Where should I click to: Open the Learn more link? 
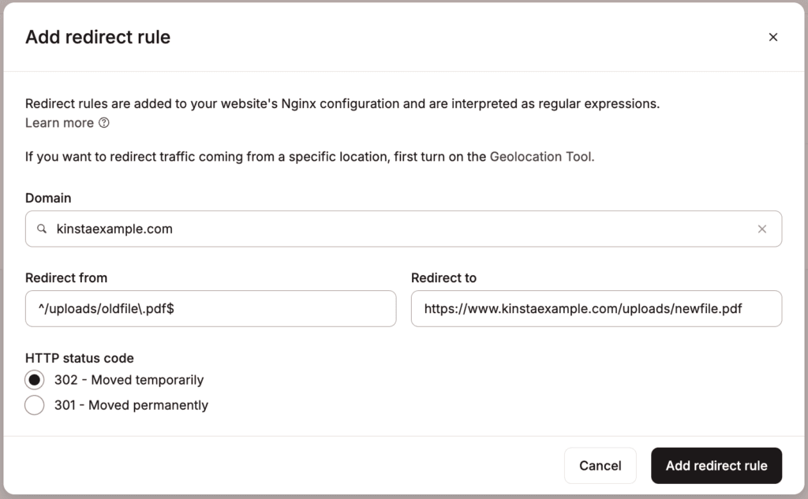(x=58, y=123)
